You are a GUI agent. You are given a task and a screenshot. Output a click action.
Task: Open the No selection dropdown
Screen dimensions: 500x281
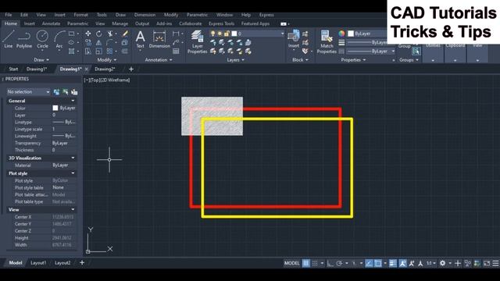point(29,92)
